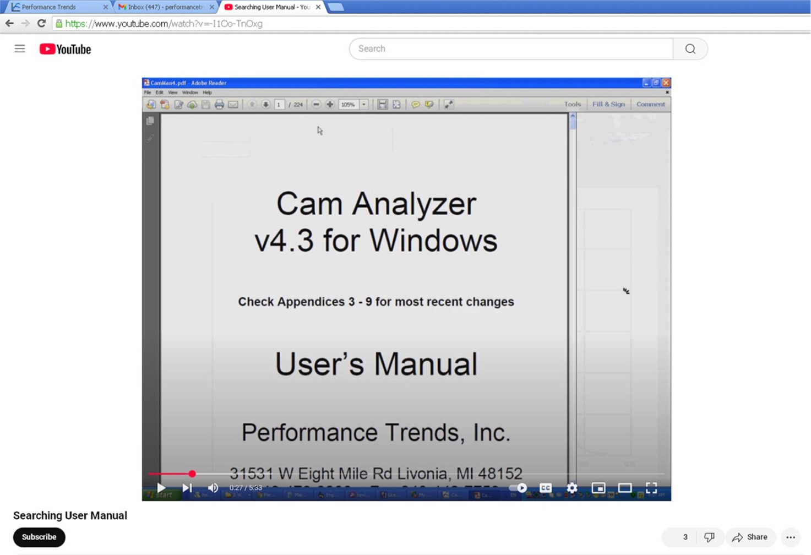This screenshot has width=811, height=555.
Task: Click the YouTube Search input field
Action: point(511,49)
